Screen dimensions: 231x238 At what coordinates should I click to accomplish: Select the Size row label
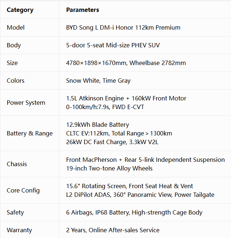(12, 63)
